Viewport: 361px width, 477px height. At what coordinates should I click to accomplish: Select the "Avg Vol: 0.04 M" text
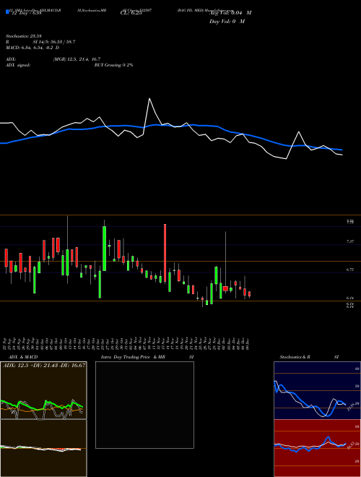coord(230,13)
